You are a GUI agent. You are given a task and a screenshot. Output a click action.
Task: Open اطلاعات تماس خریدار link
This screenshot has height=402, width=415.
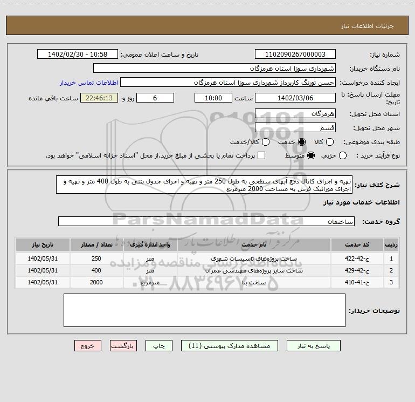(x=89, y=83)
